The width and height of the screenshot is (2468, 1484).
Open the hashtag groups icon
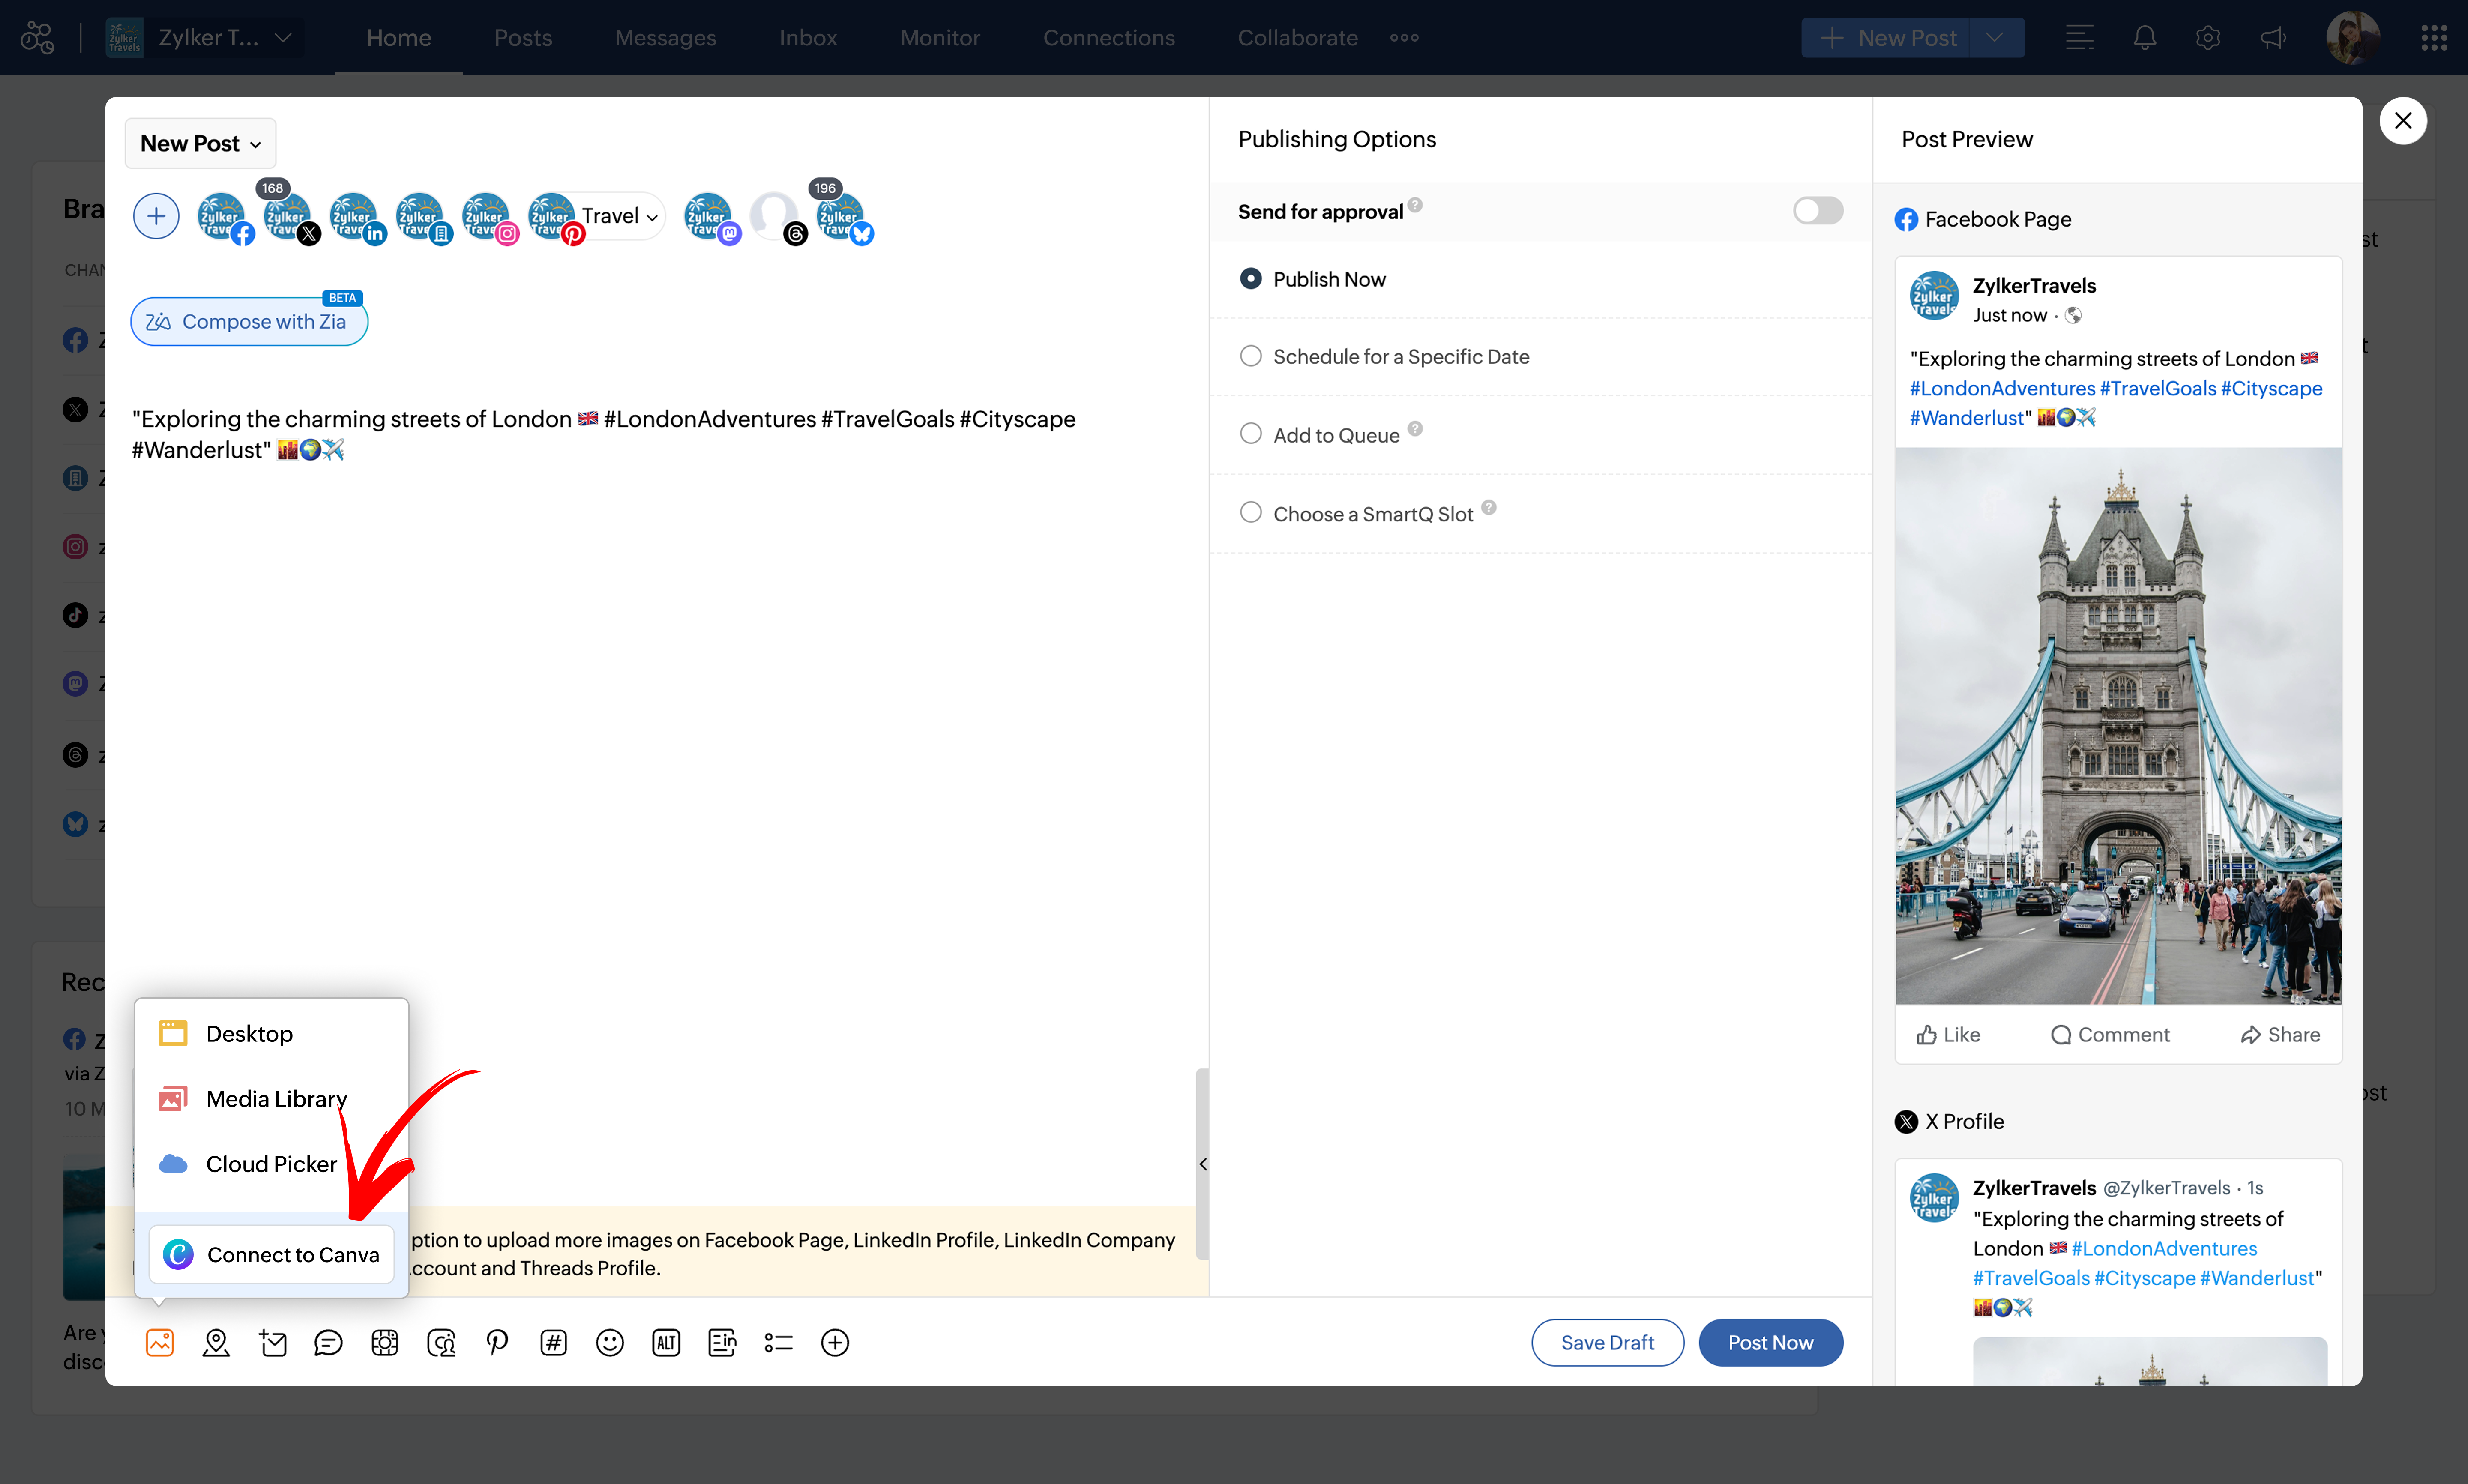tap(553, 1343)
